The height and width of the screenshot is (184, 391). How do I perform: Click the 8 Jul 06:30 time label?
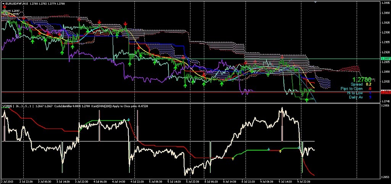pos(211,182)
